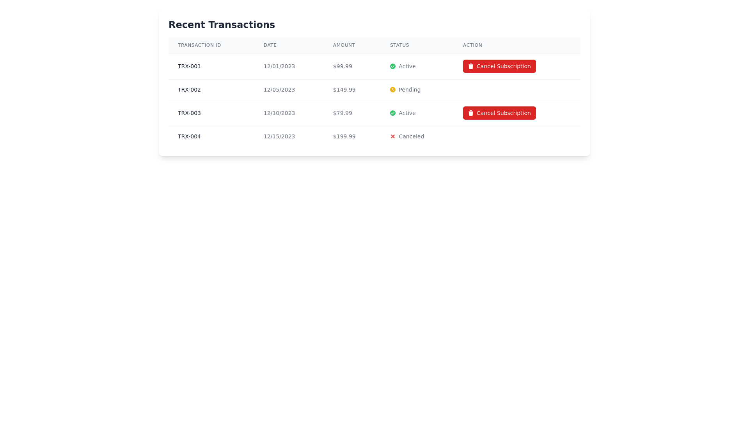Screen dimensions: 749x421
Task: Click the 12/15/2023 date
Action: 279,136
